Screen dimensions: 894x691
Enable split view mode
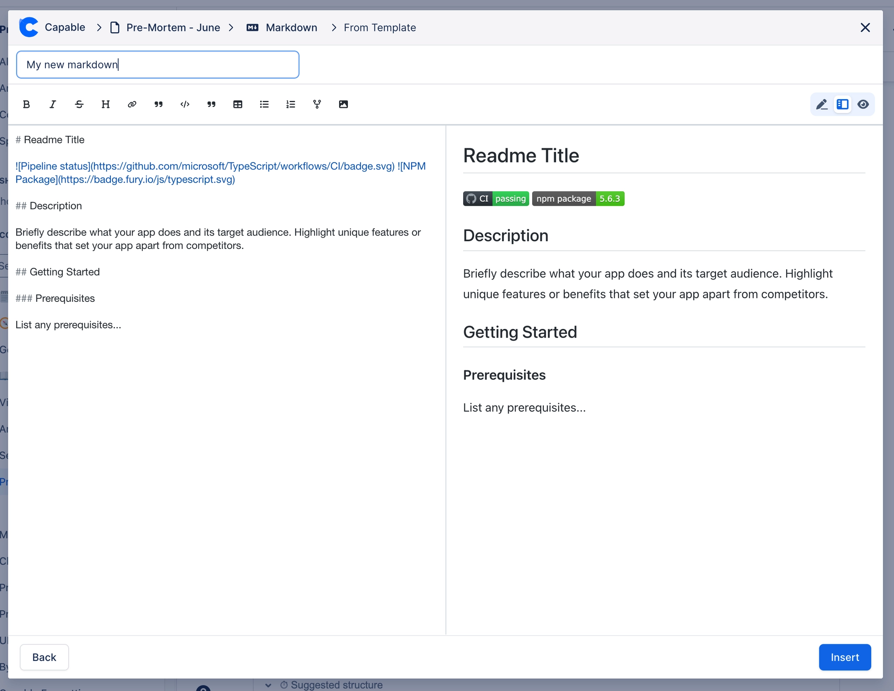842,104
